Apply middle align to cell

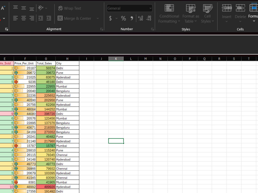click(x=23, y=8)
